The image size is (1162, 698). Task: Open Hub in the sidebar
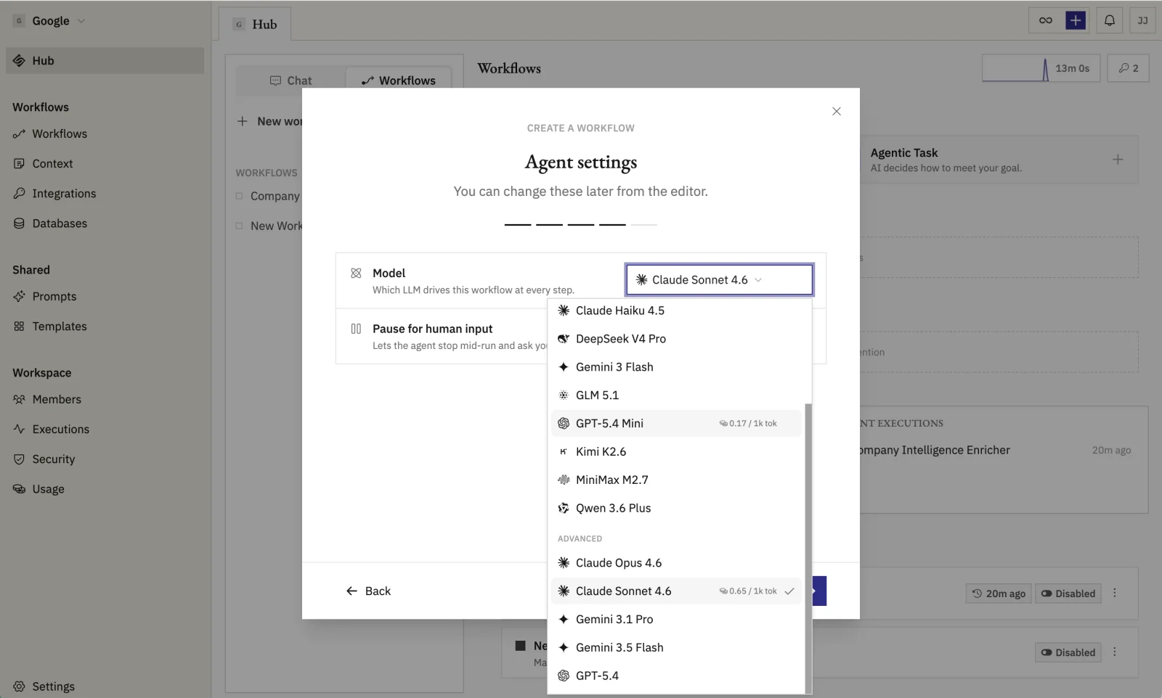(x=105, y=61)
